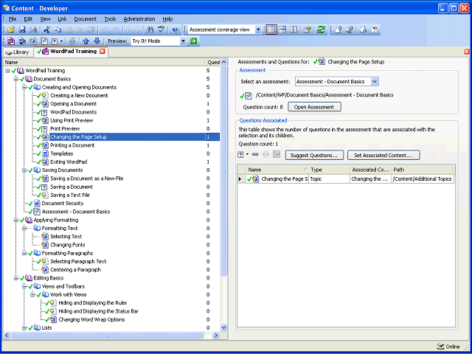Viewport: 472px width, 354px height.
Task: Open the Administration menu
Action: point(139,19)
